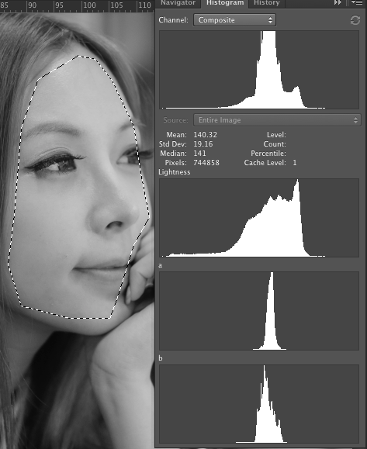Screen dimensions: 367x449
Task: Click the Std Dev value 19.16
Action: pos(203,144)
